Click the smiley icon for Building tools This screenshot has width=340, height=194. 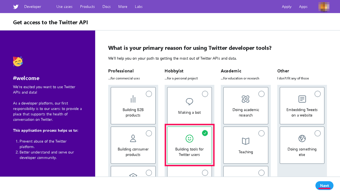(189, 139)
